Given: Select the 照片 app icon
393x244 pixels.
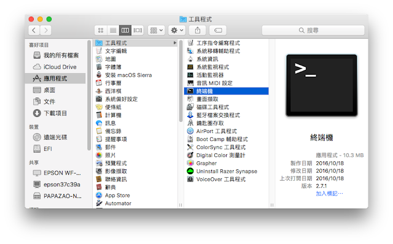Looking at the screenshot, I should click(x=99, y=155).
